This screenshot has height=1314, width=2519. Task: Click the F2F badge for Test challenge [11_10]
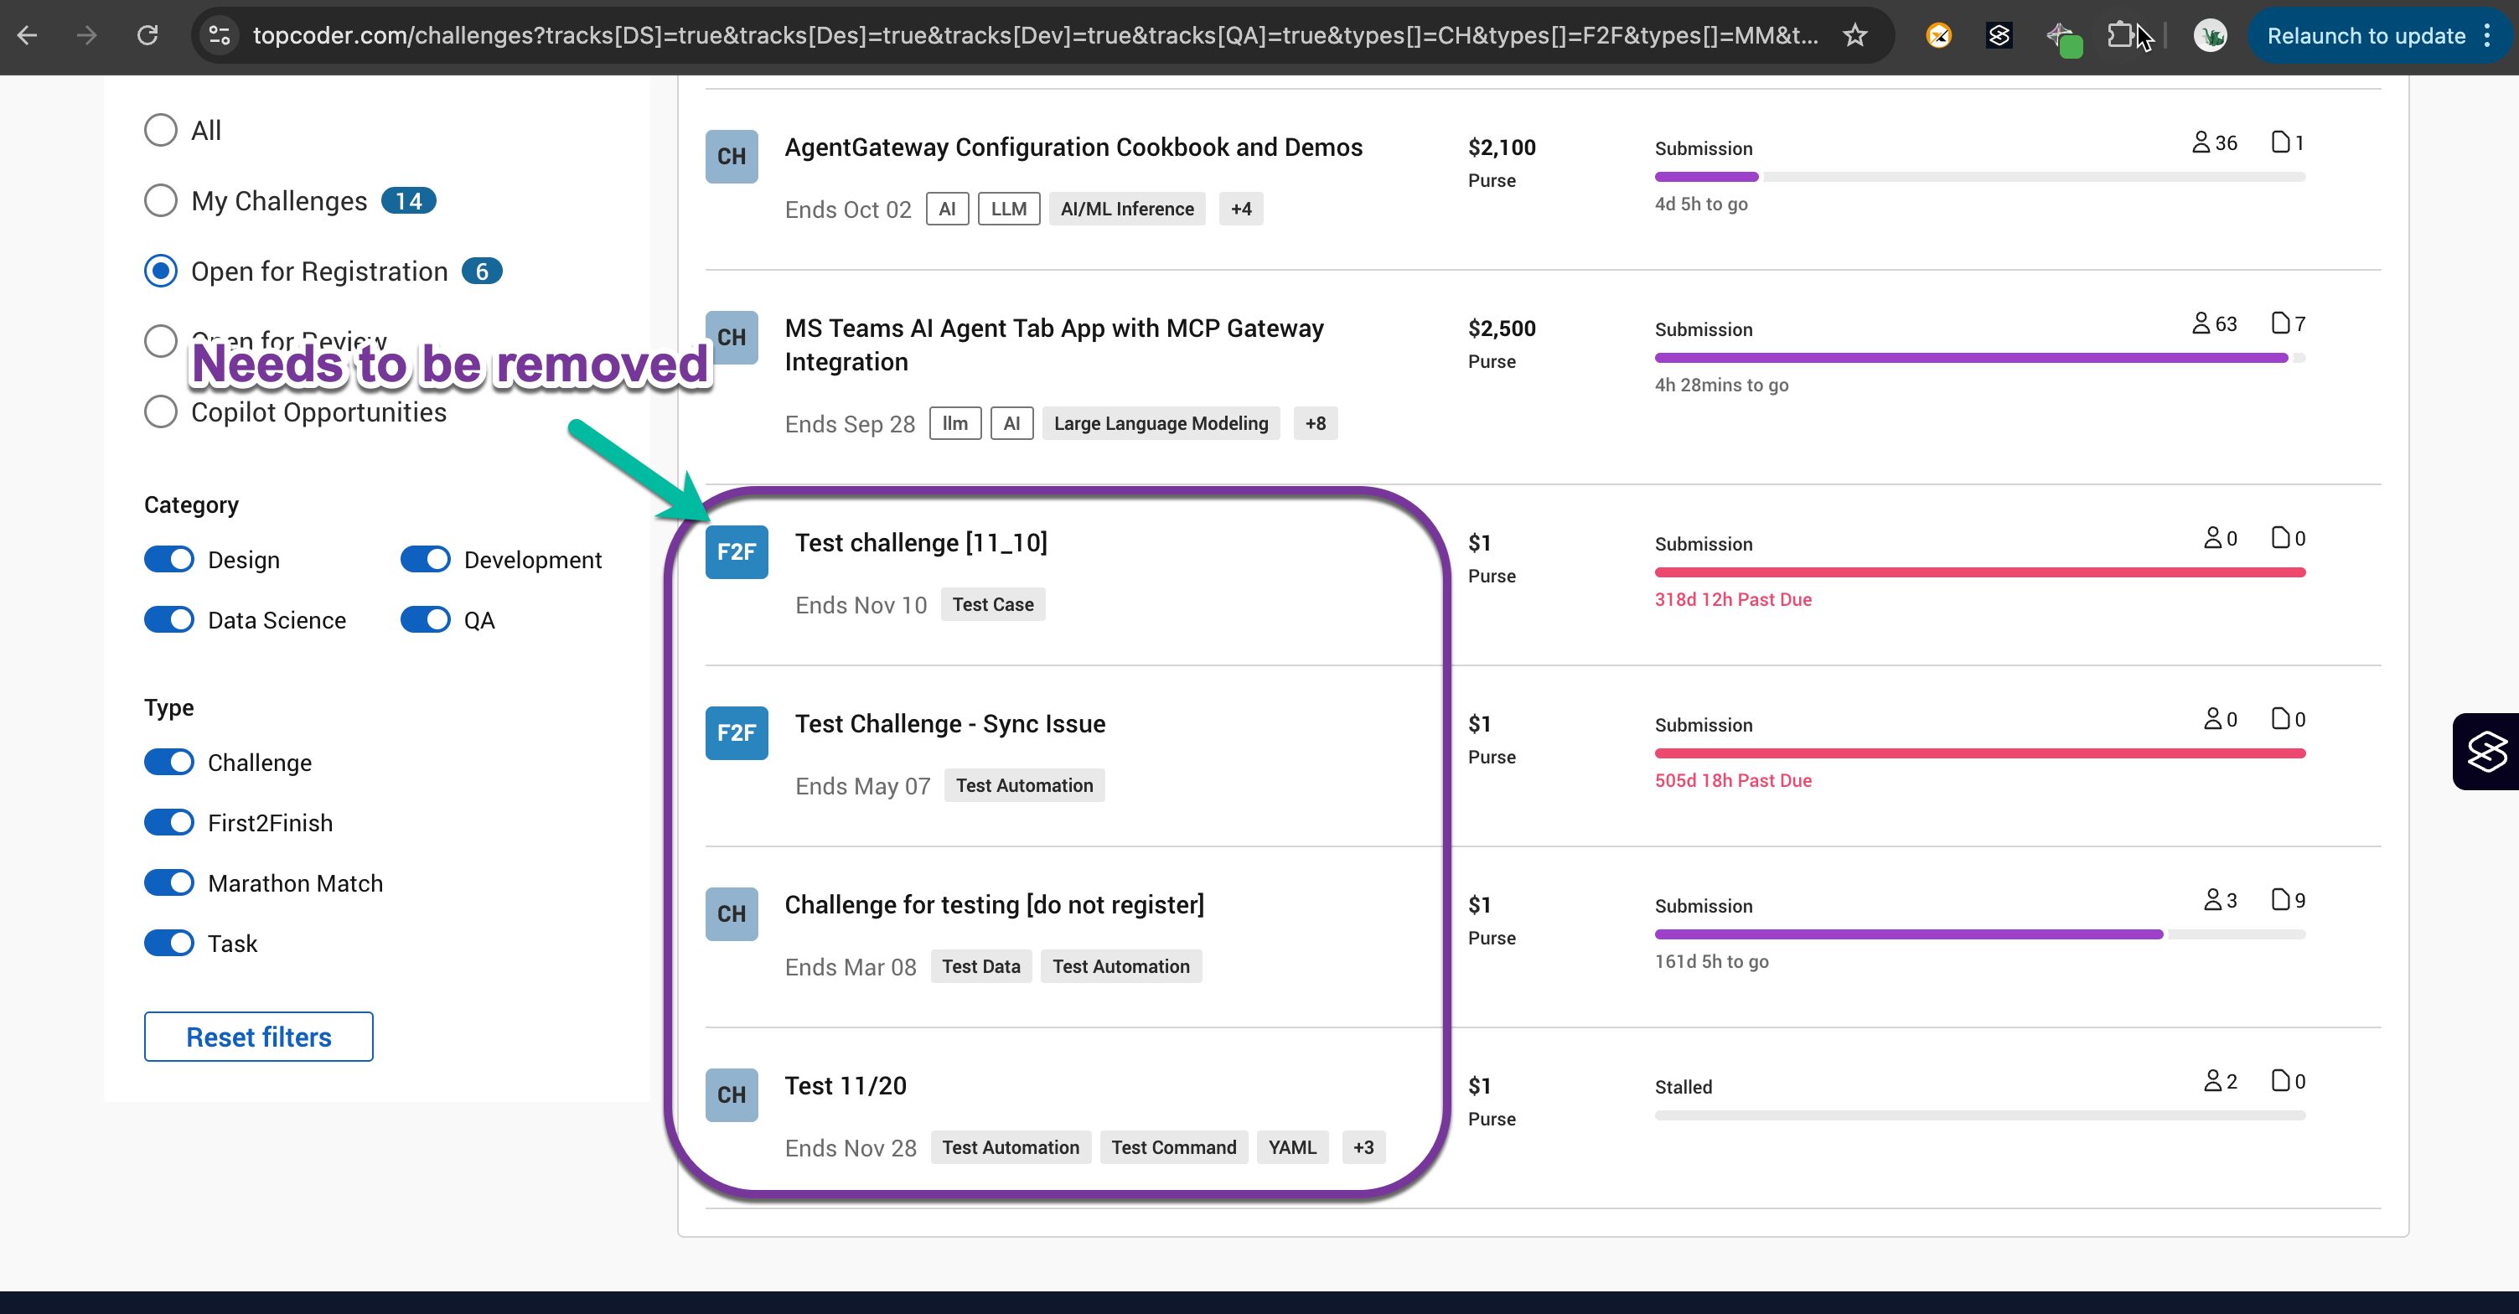tap(736, 551)
